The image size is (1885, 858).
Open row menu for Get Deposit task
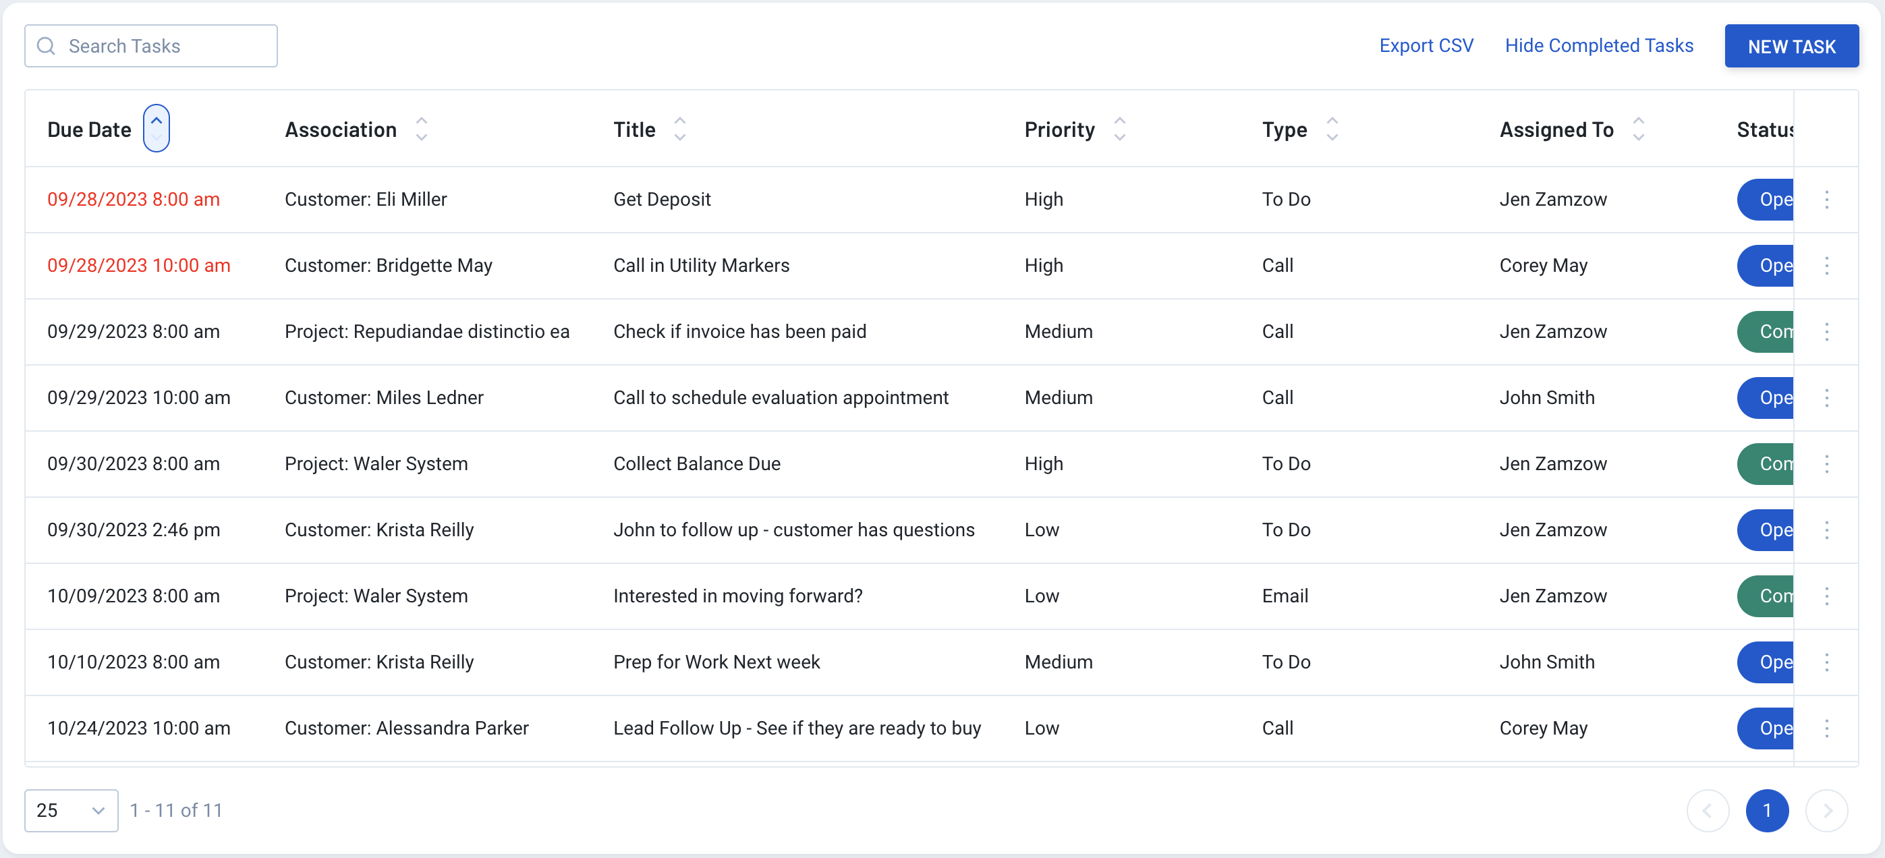point(1826,200)
